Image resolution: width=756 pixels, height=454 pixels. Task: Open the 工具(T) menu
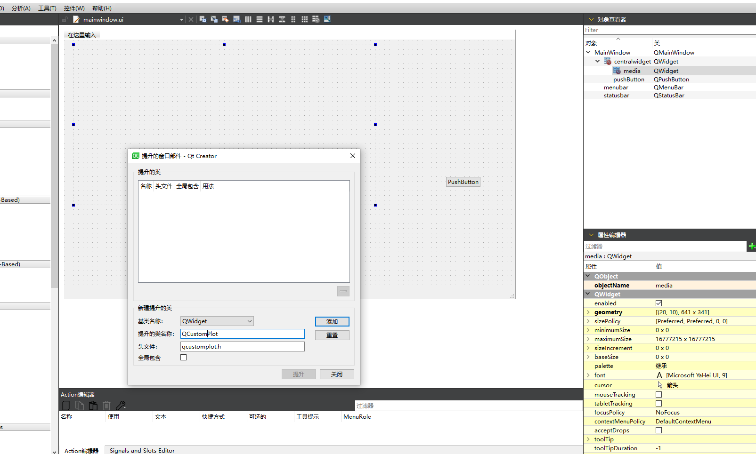point(47,8)
